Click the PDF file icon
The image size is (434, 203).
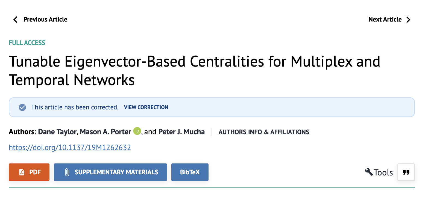(22, 172)
